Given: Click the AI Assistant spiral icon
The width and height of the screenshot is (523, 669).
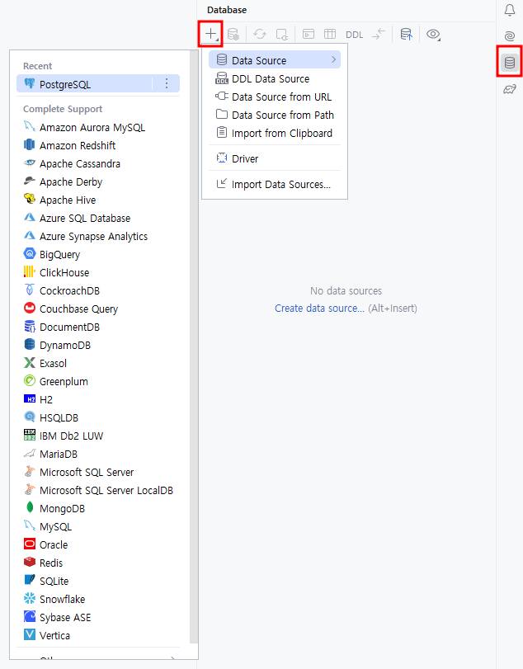Looking at the screenshot, I should (509, 36).
